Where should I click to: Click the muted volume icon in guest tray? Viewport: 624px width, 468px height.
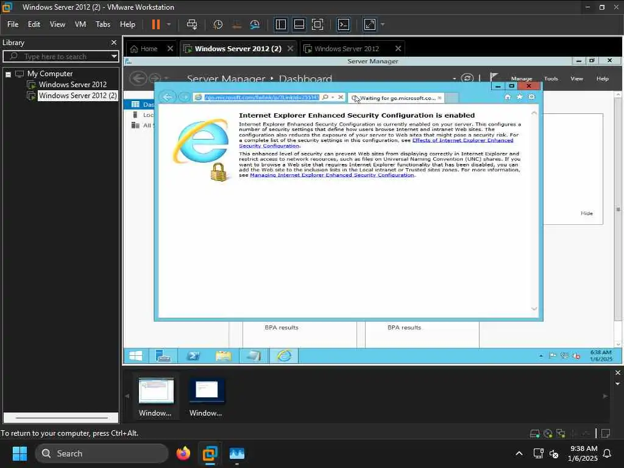(576, 356)
